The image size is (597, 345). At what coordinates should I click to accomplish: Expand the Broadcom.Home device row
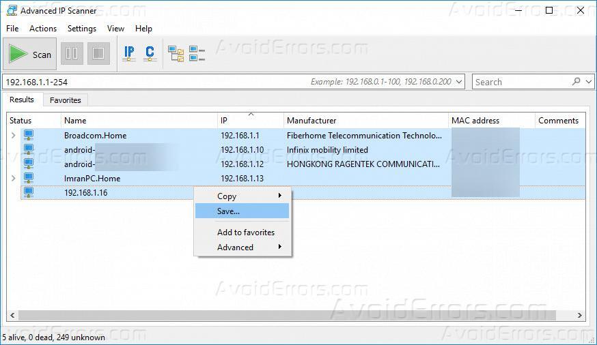click(x=13, y=136)
